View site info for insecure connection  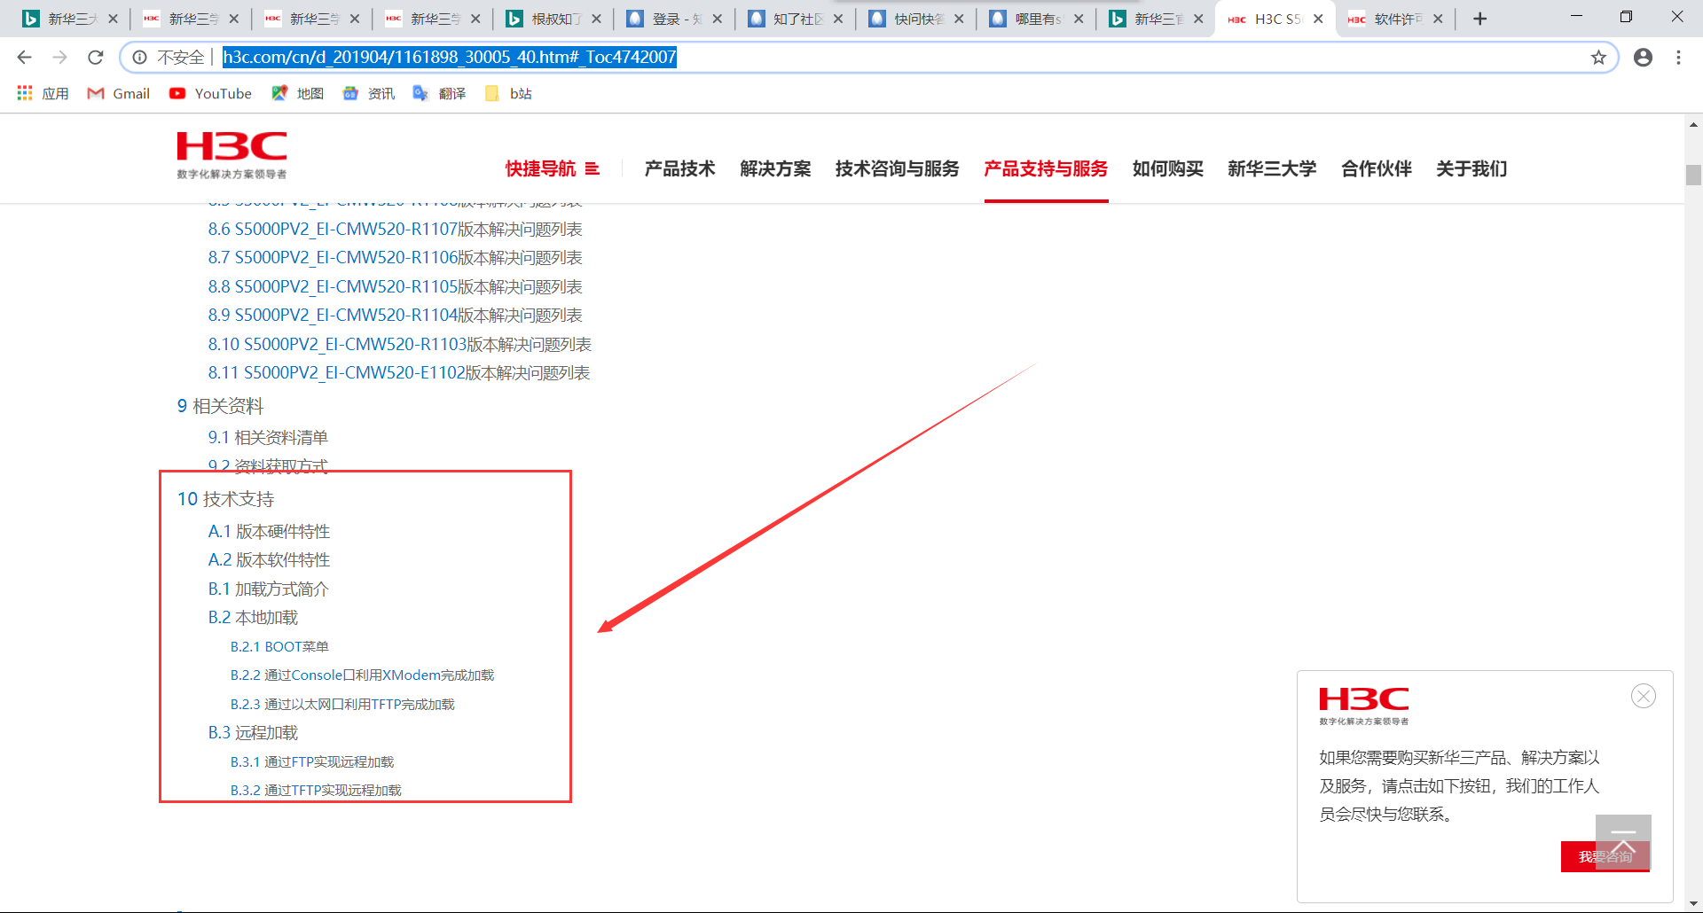point(139,58)
